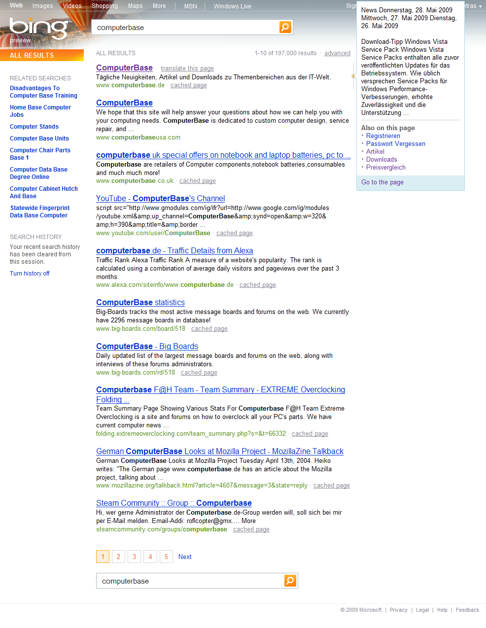Screen dimensions: 486x628
Task: Open ComputerBase statistics result
Action: click(x=140, y=302)
